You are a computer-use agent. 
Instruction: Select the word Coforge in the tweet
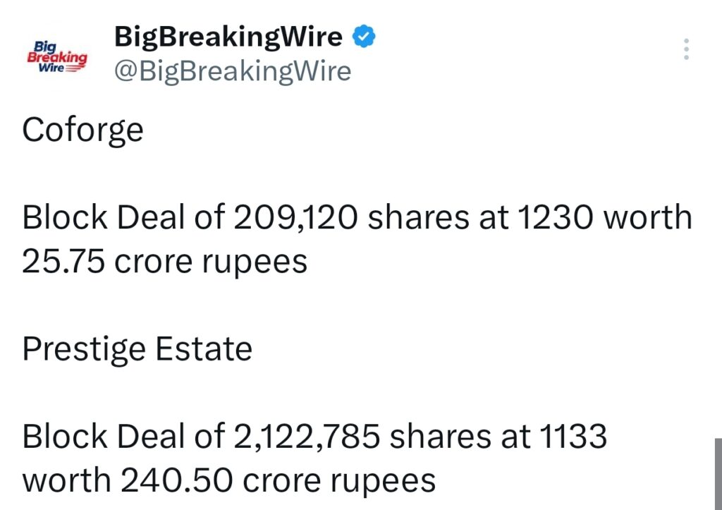[x=82, y=130]
